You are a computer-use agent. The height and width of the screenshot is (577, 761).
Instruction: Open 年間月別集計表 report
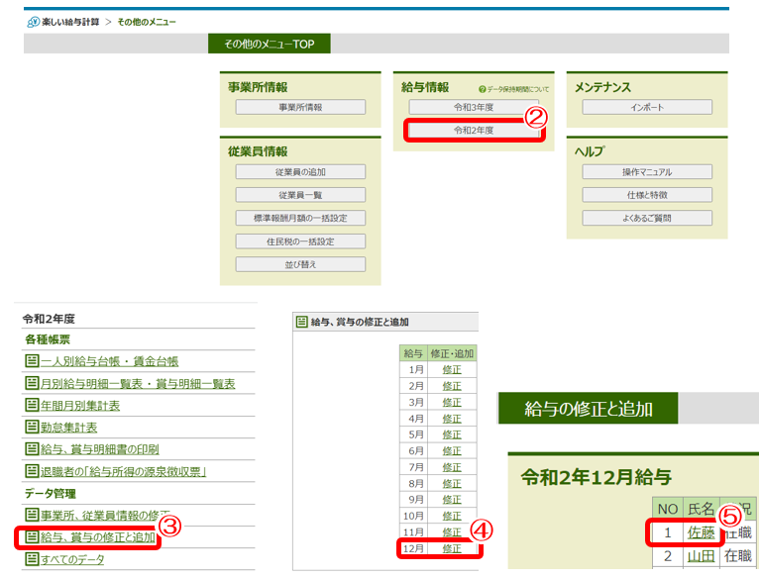[x=79, y=405]
